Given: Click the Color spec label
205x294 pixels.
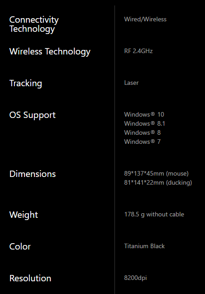Looking at the screenshot, I should coord(20,246).
